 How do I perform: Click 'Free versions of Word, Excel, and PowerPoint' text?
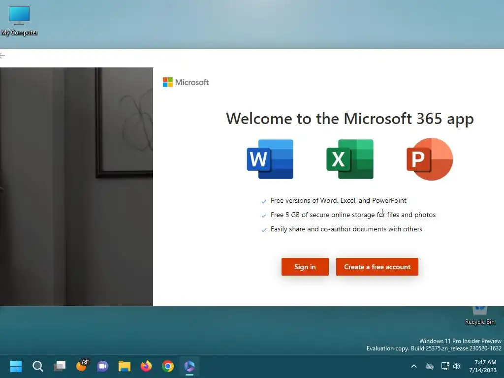(x=338, y=201)
